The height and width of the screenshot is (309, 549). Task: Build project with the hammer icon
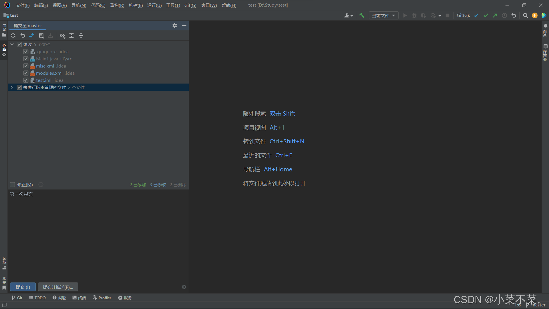pyautogui.click(x=362, y=15)
